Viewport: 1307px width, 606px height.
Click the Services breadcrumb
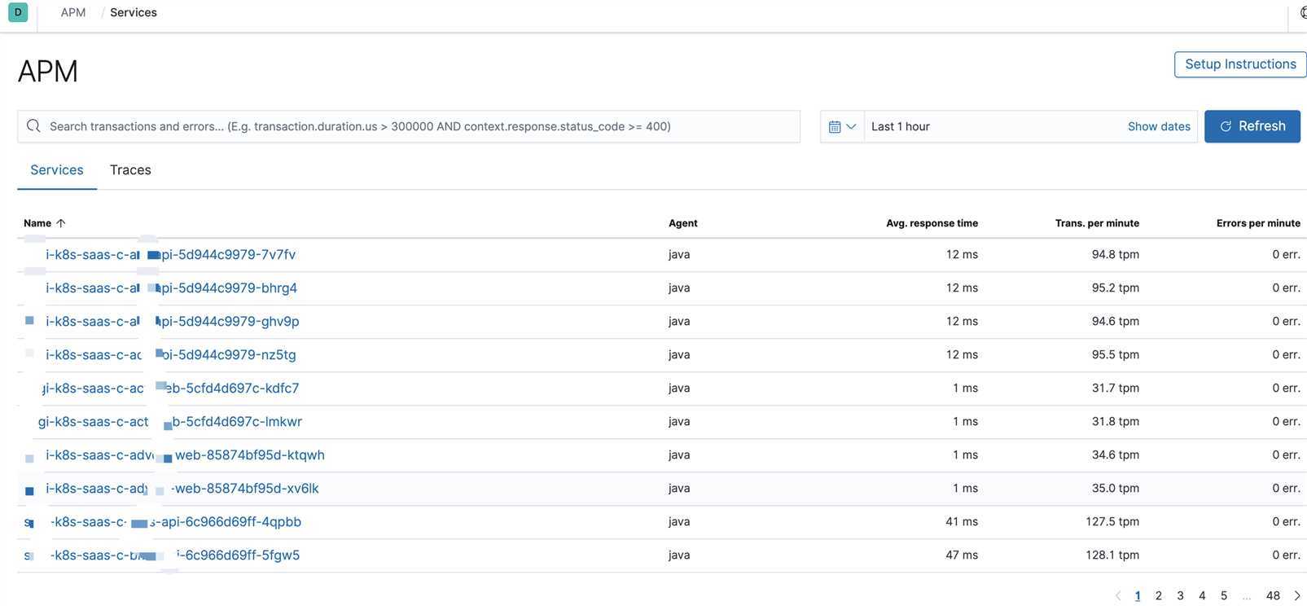pyautogui.click(x=134, y=12)
